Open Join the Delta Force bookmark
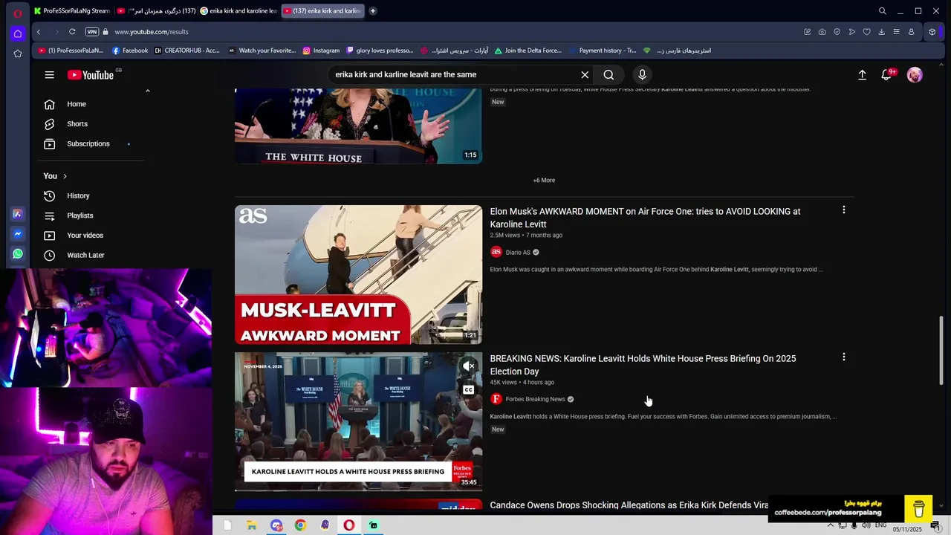Image resolution: width=951 pixels, height=535 pixels. [528, 51]
